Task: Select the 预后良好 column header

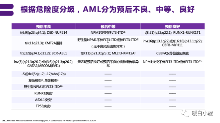Action: click(173, 26)
